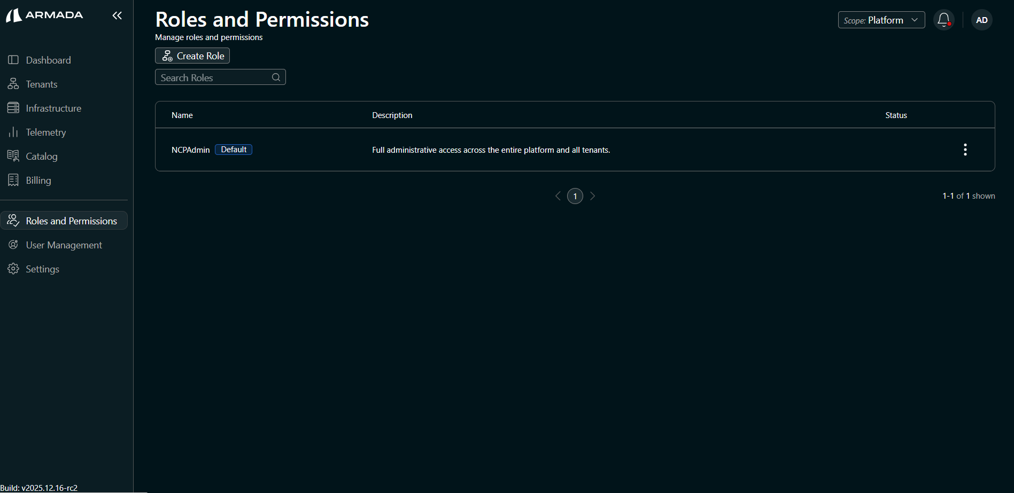Open the AD profile avatar menu
The image size is (1014, 493).
point(981,20)
